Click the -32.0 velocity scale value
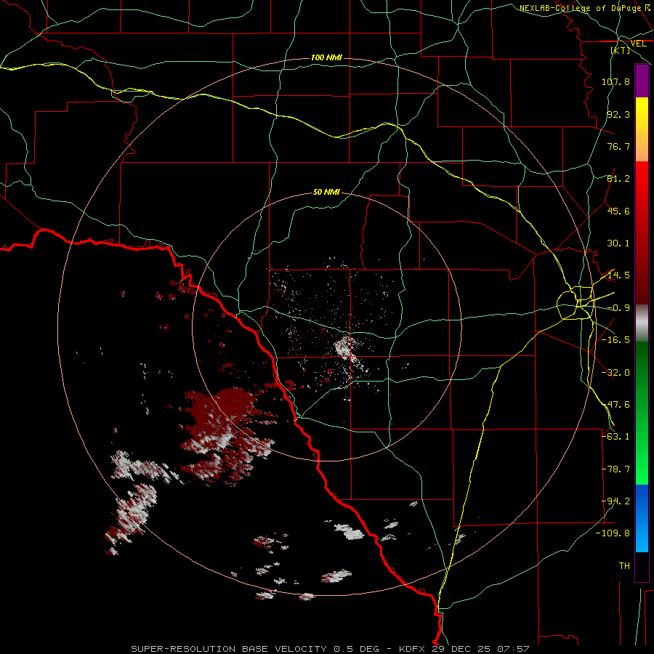 click(615, 373)
